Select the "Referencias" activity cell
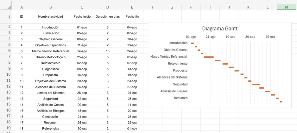 point(50,129)
